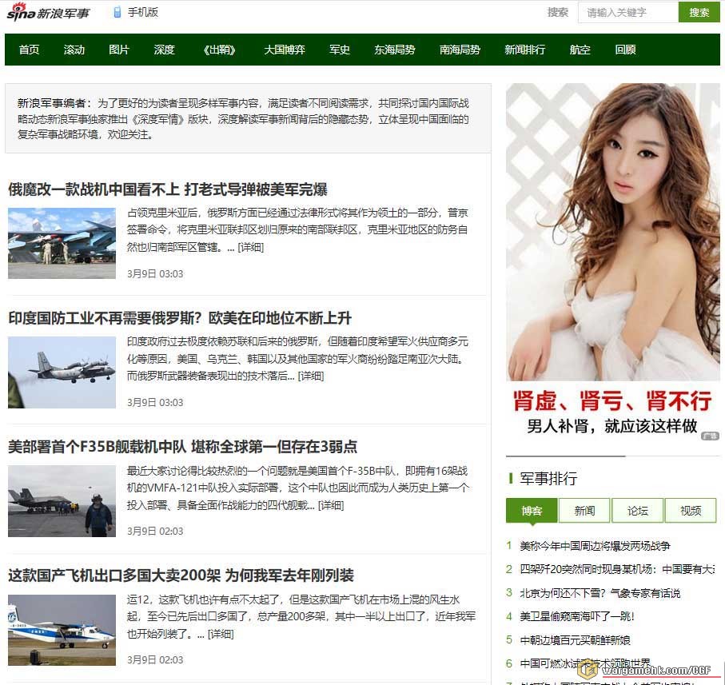Open the 运12 aircraft thumbnail image

[x=62, y=629]
